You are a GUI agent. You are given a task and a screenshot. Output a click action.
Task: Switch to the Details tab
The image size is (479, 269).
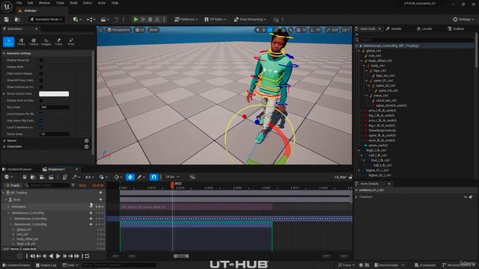pos(394,28)
